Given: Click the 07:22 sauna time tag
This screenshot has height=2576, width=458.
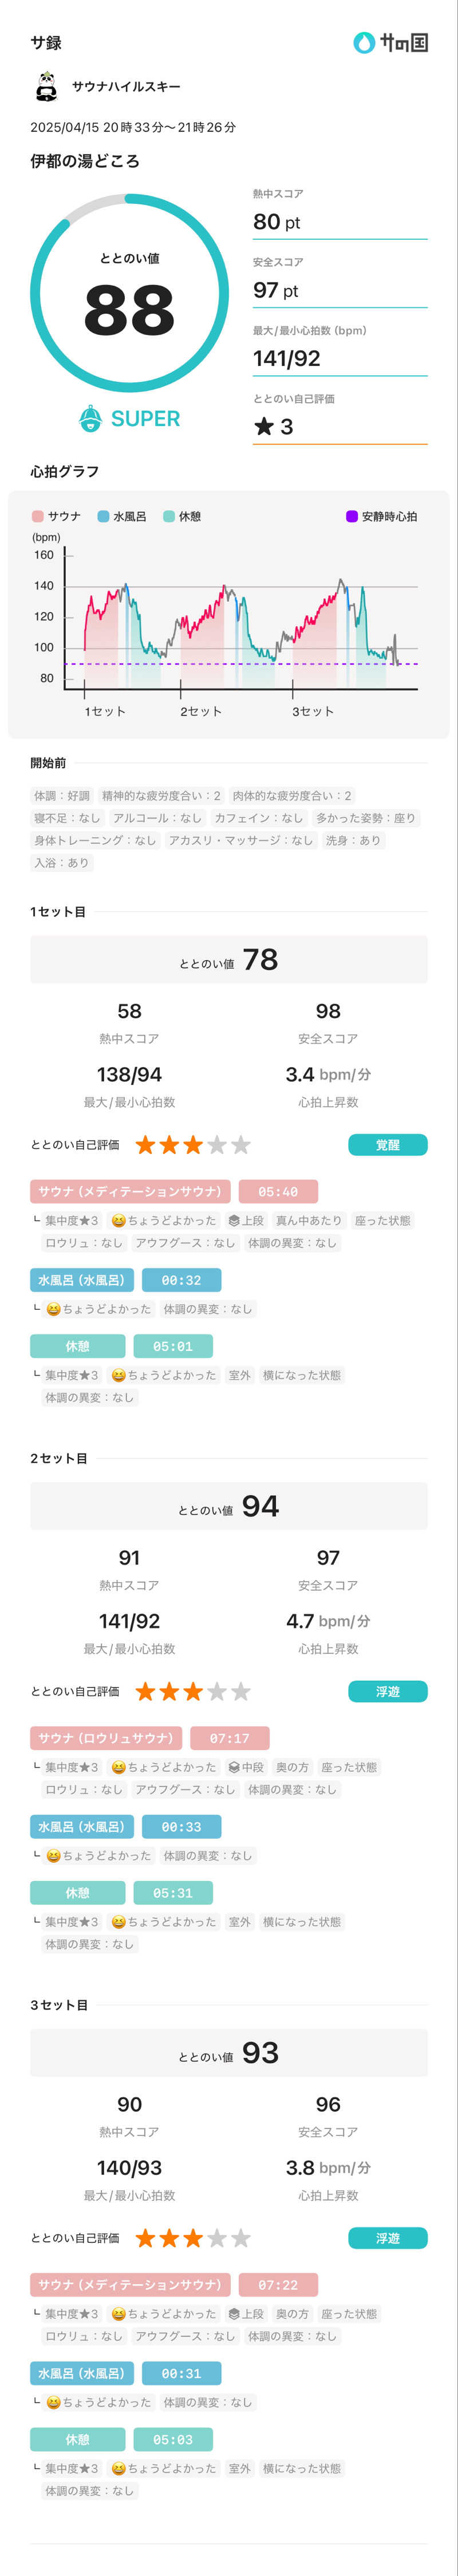Looking at the screenshot, I should pyautogui.click(x=278, y=2285).
